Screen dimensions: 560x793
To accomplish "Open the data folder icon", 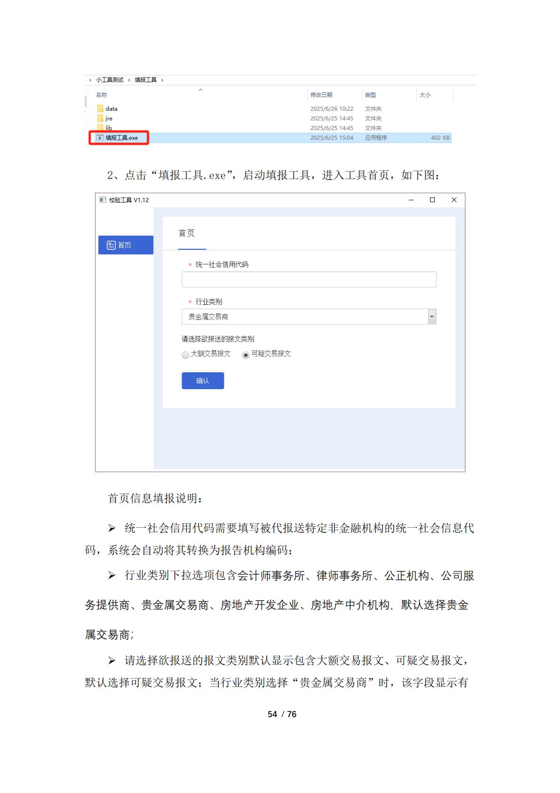I will [x=100, y=109].
